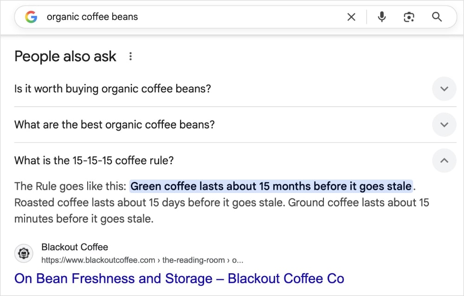The image size is (464, 296).
Task: Open the People also ask options menu
Action: [x=130, y=56]
